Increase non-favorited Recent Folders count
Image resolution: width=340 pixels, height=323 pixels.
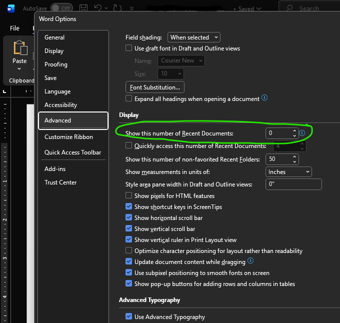tap(294, 156)
